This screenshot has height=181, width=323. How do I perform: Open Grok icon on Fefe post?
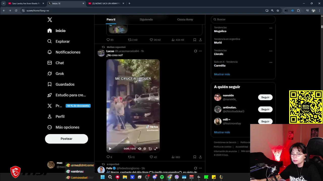pyautogui.click(x=195, y=168)
